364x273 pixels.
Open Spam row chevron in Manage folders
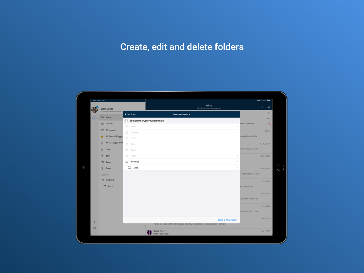pyautogui.click(x=237, y=150)
